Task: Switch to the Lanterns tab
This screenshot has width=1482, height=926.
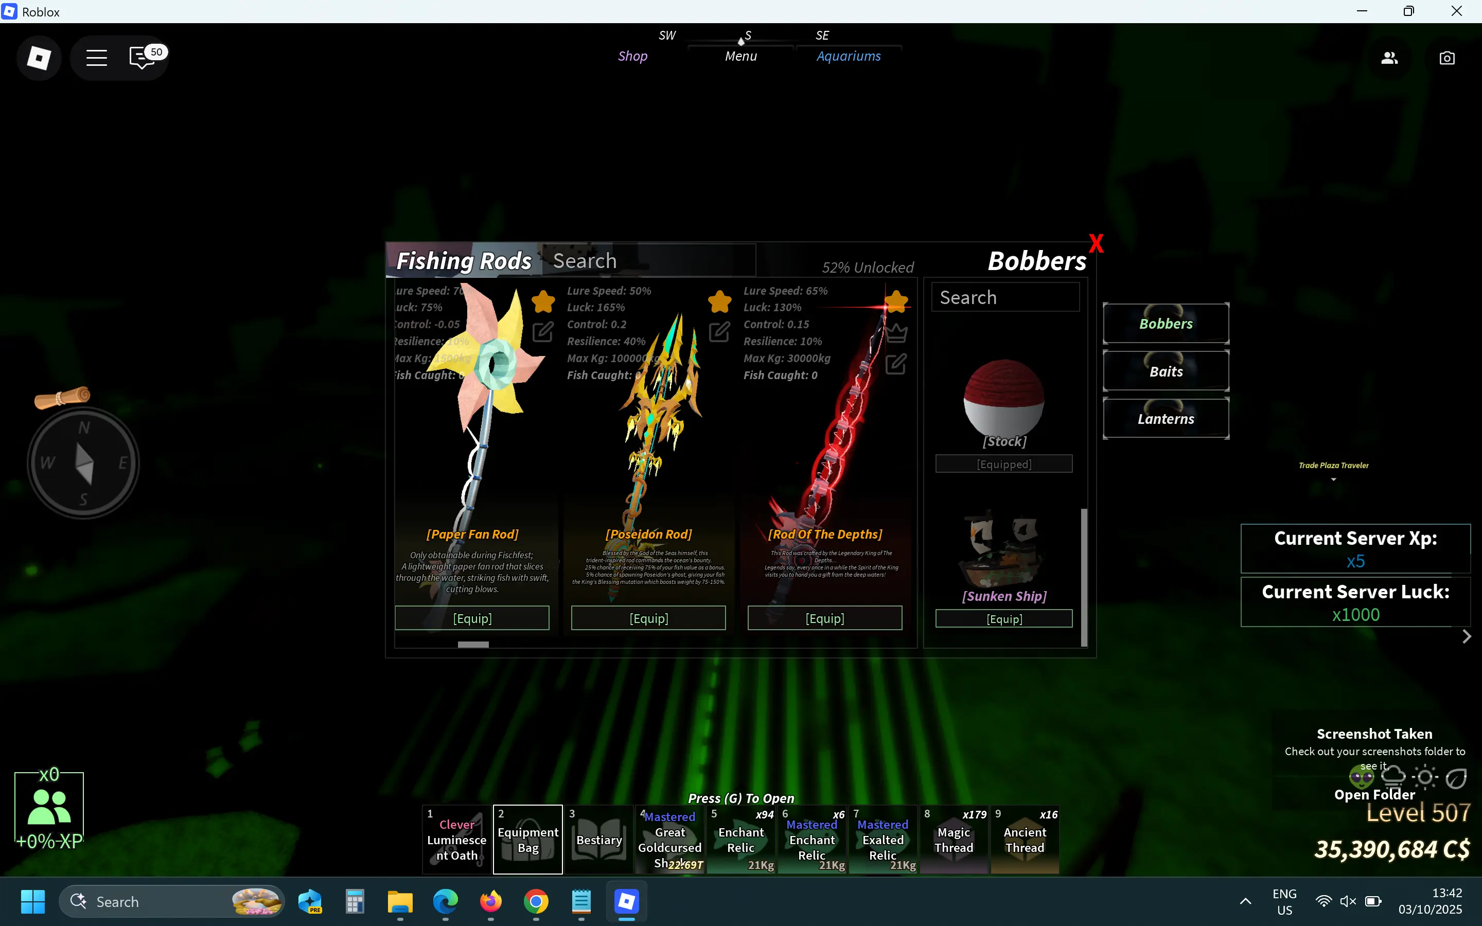Action: tap(1166, 419)
